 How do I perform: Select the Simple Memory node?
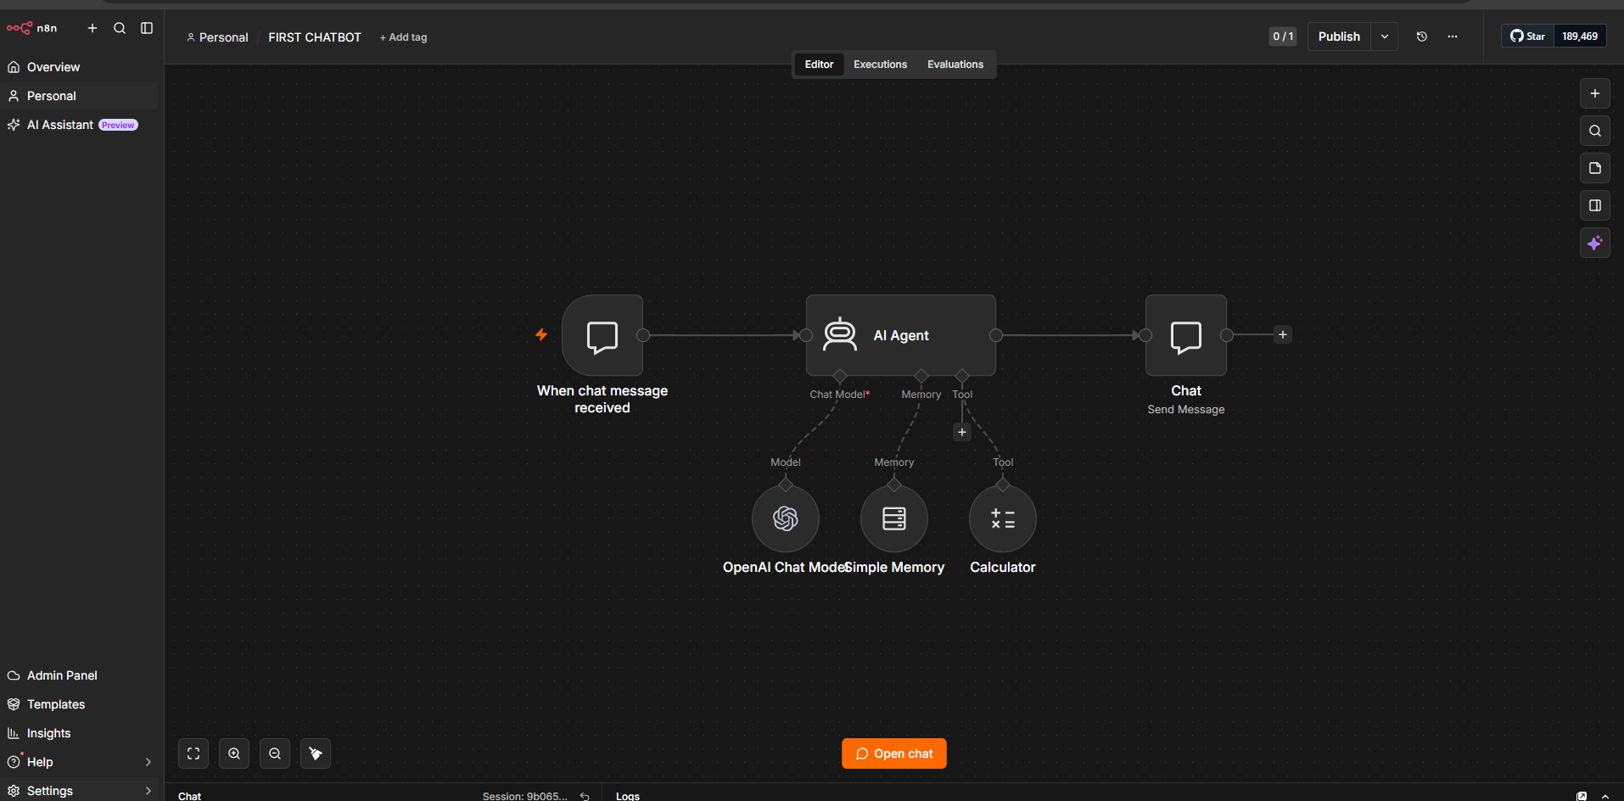894,518
